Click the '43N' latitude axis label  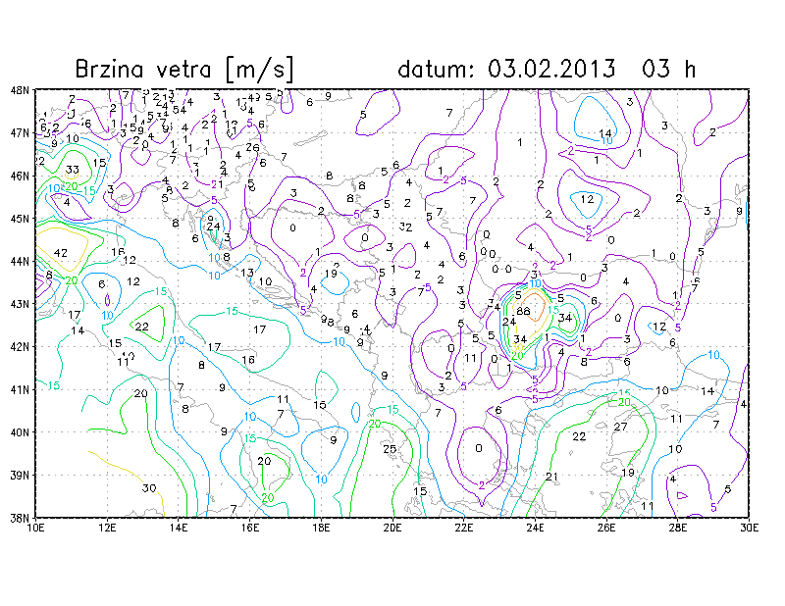(20, 304)
